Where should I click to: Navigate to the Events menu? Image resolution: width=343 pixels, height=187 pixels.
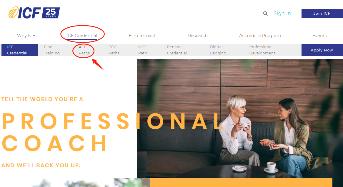click(319, 36)
